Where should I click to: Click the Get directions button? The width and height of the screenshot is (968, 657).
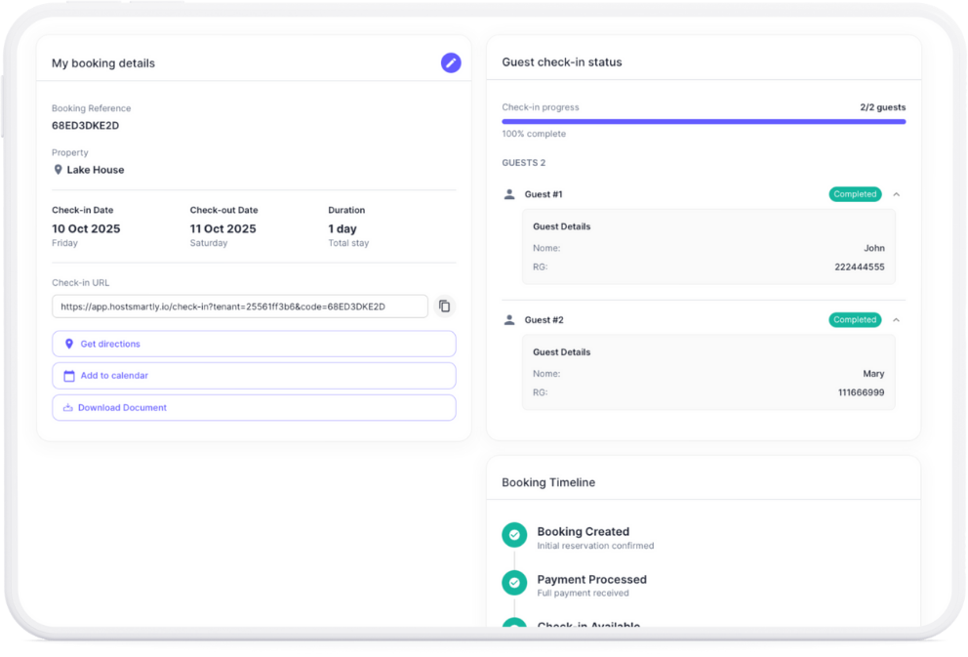coord(254,344)
